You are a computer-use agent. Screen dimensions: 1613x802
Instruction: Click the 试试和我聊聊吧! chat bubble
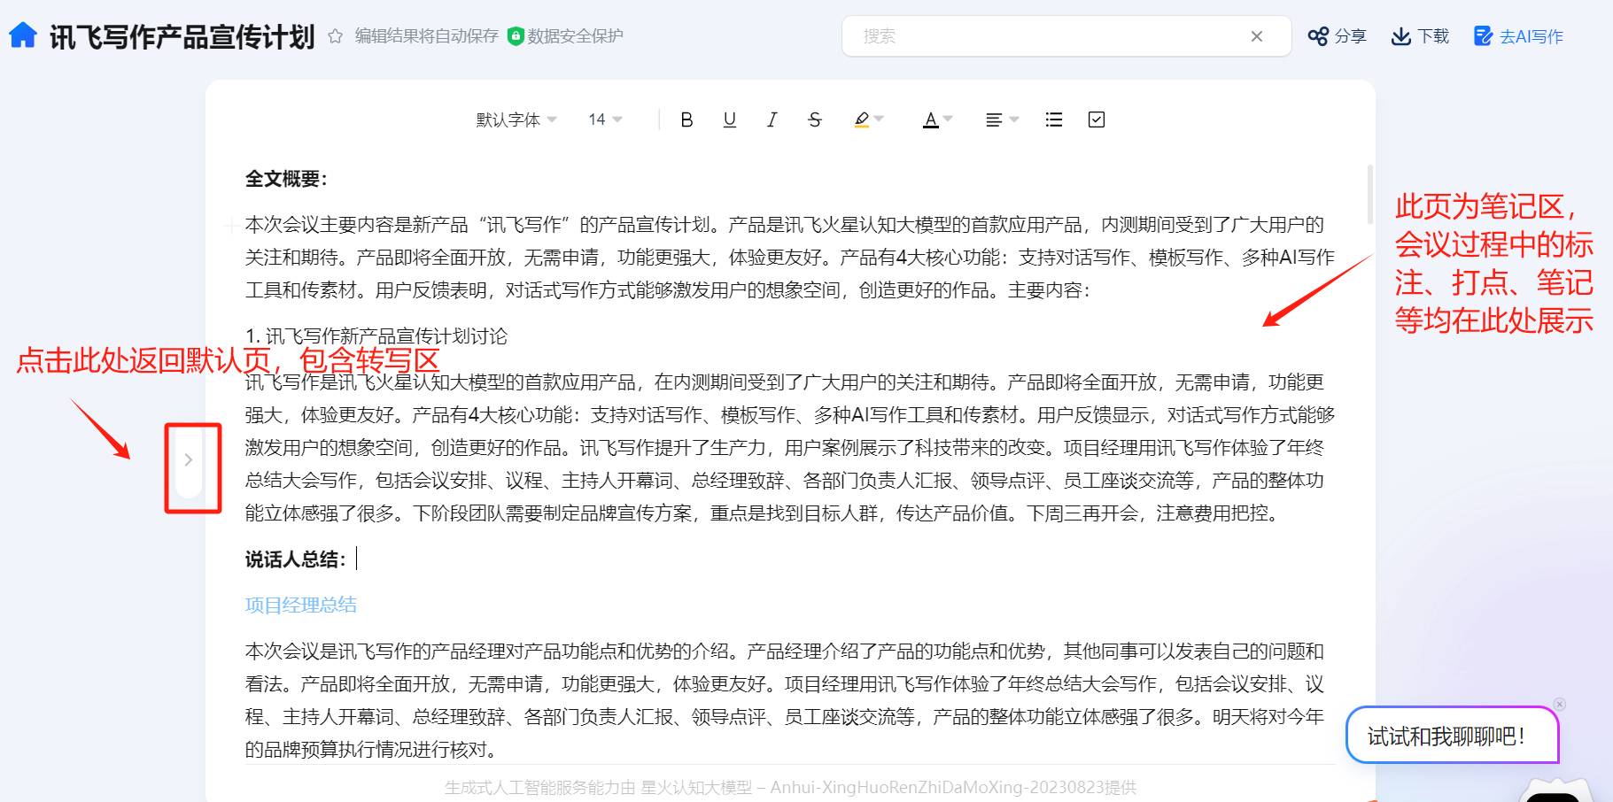pos(1452,735)
